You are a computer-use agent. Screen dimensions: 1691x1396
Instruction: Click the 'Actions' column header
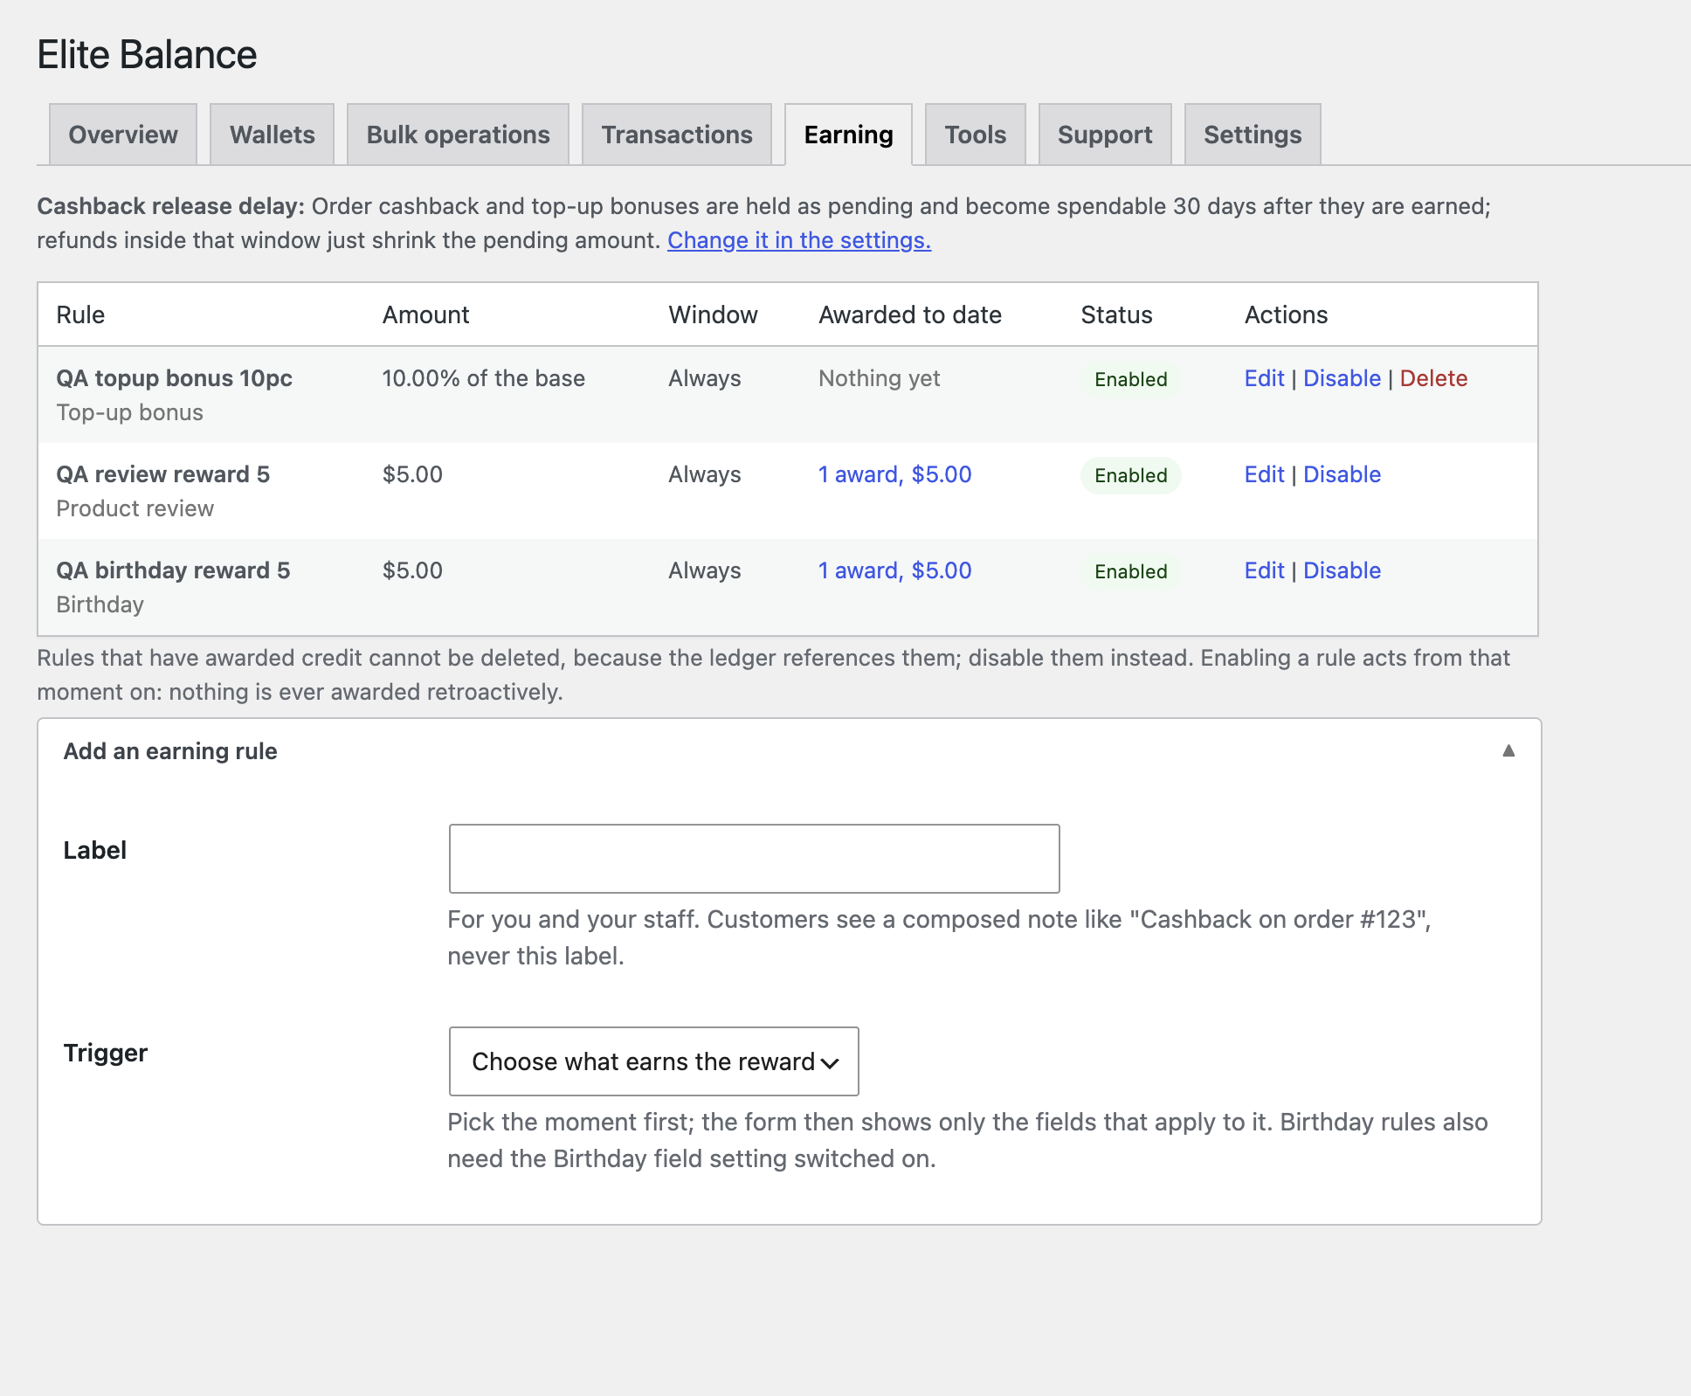point(1286,314)
